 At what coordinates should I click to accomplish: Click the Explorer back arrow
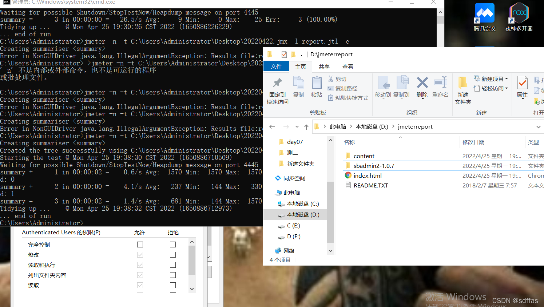click(272, 127)
